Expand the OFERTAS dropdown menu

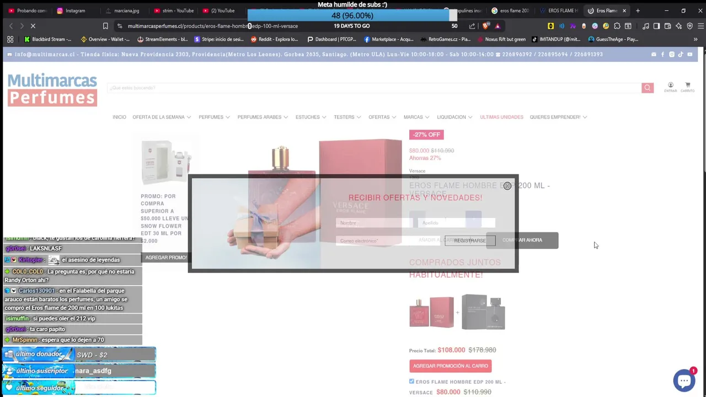(382, 117)
